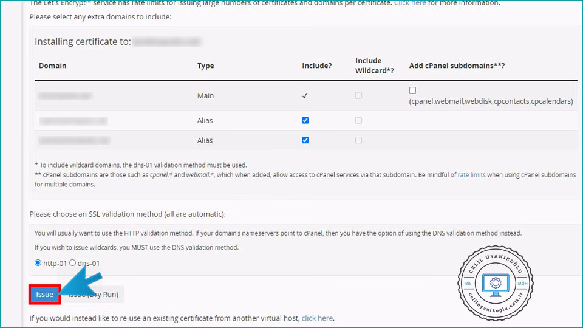Open the Click here more information link
The width and height of the screenshot is (583, 328).
[x=409, y=3]
